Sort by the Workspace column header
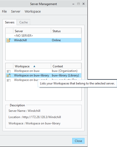Viewport: 117px width, 147px height. click(x=32, y=66)
